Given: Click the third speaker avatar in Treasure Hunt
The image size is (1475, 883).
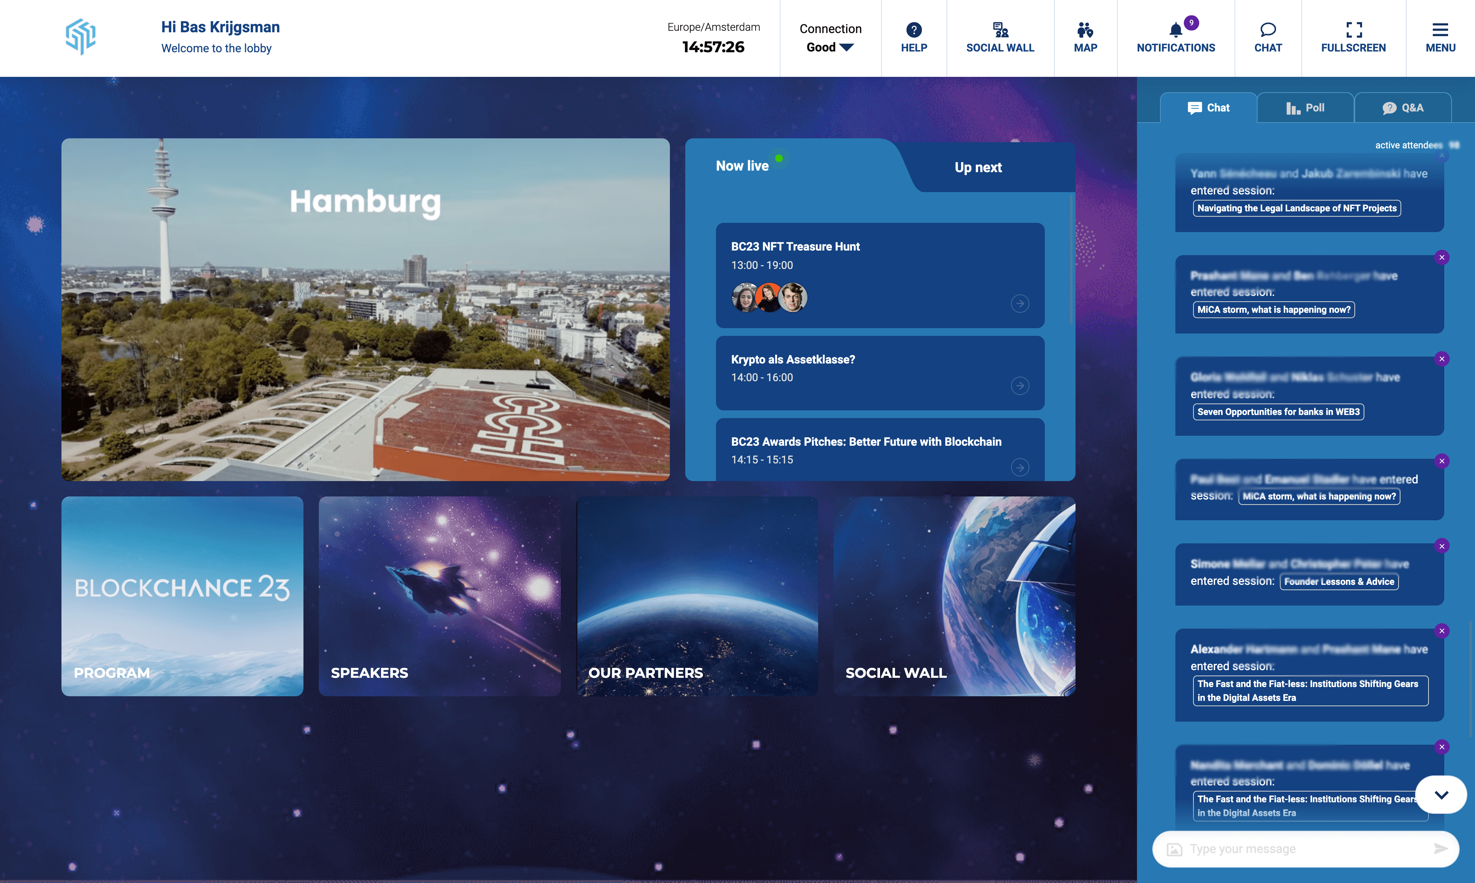Looking at the screenshot, I should coord(793,297).
